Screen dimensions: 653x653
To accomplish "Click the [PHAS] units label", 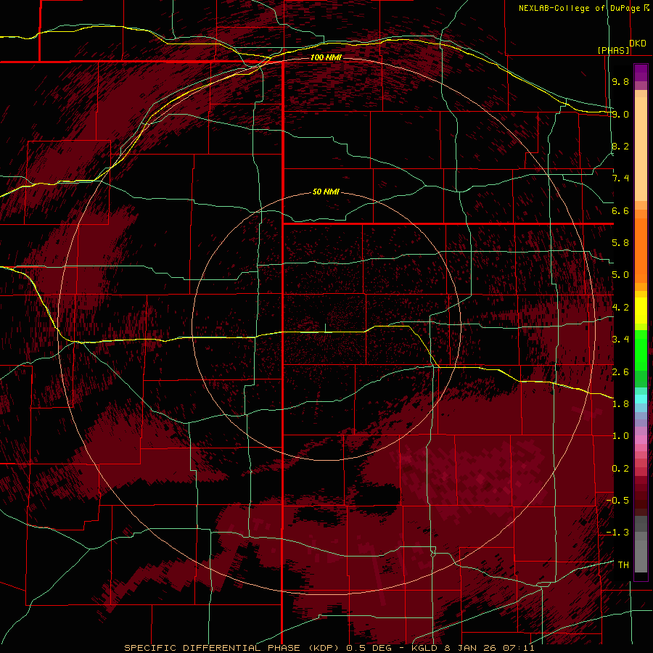I will [x=613, y=50].
